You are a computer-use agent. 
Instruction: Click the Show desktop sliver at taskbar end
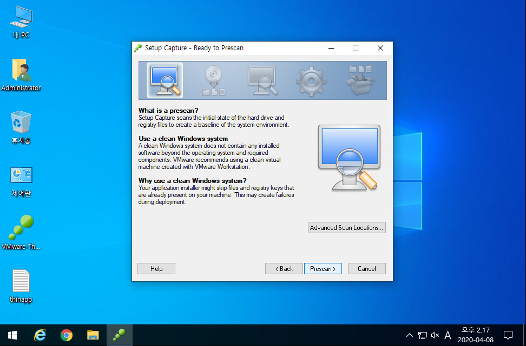pyautogui.click(x=524, y=335)
